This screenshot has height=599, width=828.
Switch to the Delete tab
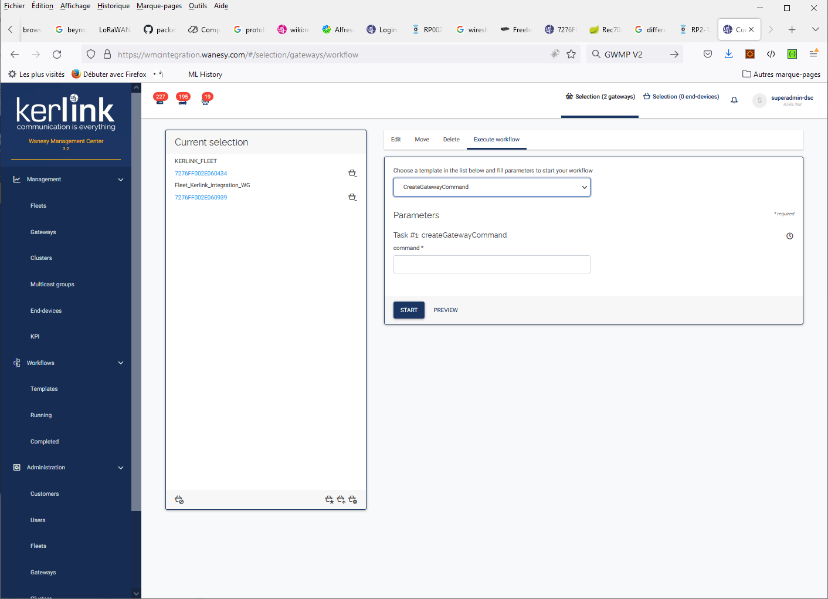[x=451, y=140]
